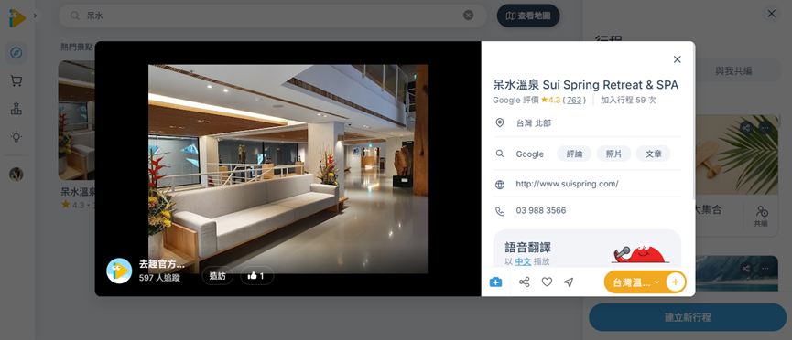The height and width of the screenshot is (340, 792).
Task: Change playback language 中文 link
Action: point(523,261)
